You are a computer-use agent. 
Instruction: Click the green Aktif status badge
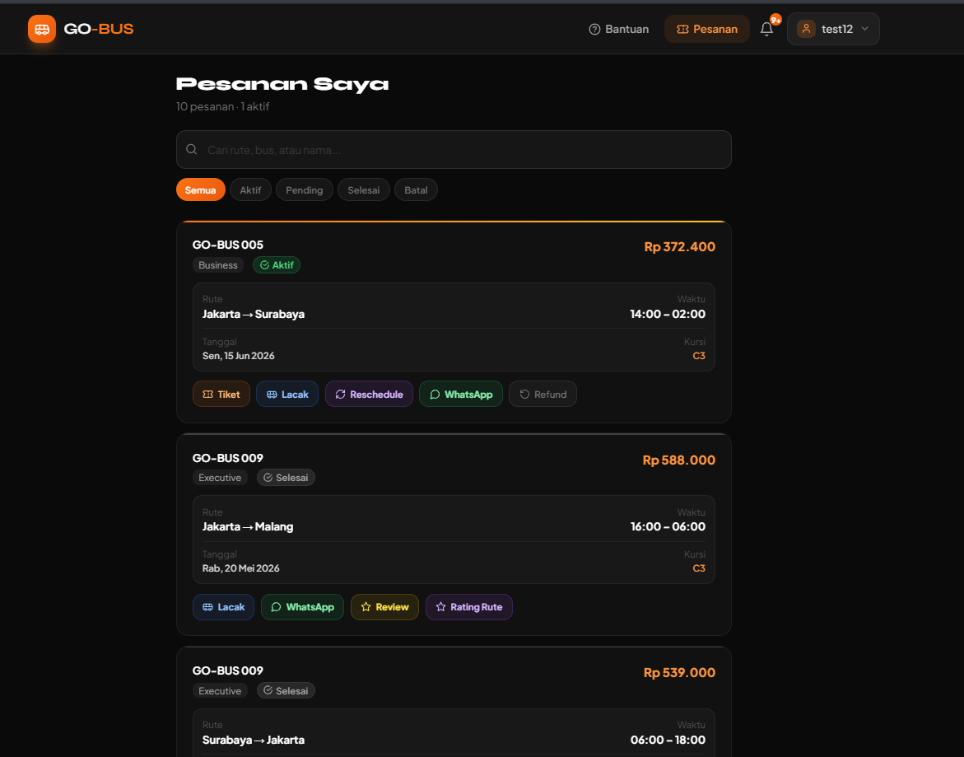pos(276,265)
